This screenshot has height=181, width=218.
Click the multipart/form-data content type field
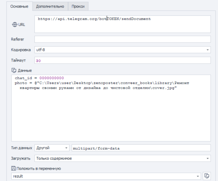(141, 148)
